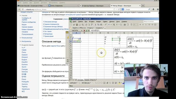Click the AutoSum sigma icon
The height and width of the screenshot is (99, 176).
pyautogui.click(x=117, y=25)
